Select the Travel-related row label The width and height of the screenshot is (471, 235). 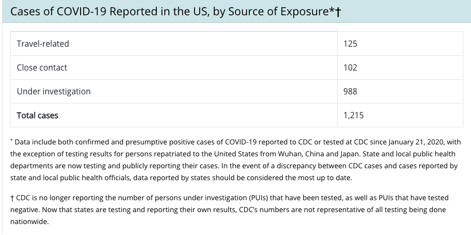click(43, 44)
